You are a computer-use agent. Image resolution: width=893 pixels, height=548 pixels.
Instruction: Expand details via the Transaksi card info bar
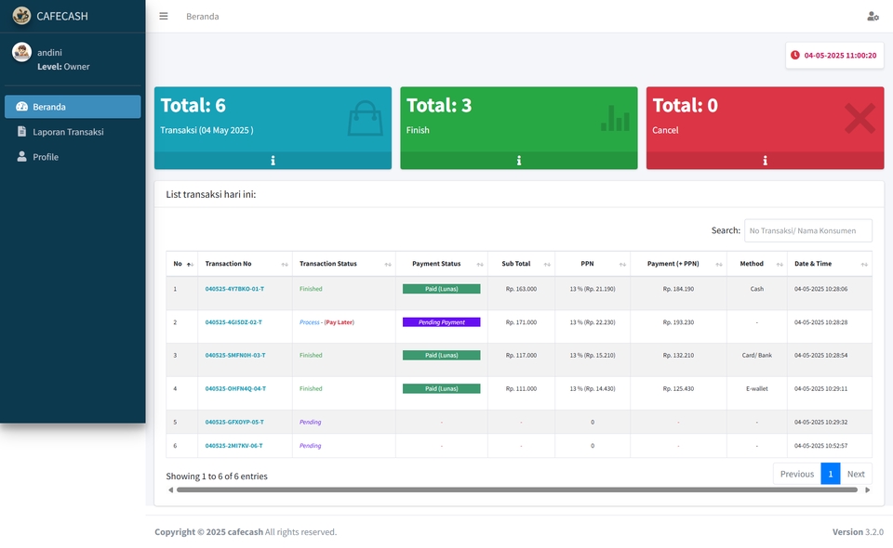(273, 161)
